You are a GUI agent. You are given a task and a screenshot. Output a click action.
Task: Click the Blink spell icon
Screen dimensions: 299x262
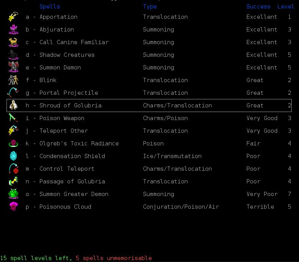[x=13, y=80]
